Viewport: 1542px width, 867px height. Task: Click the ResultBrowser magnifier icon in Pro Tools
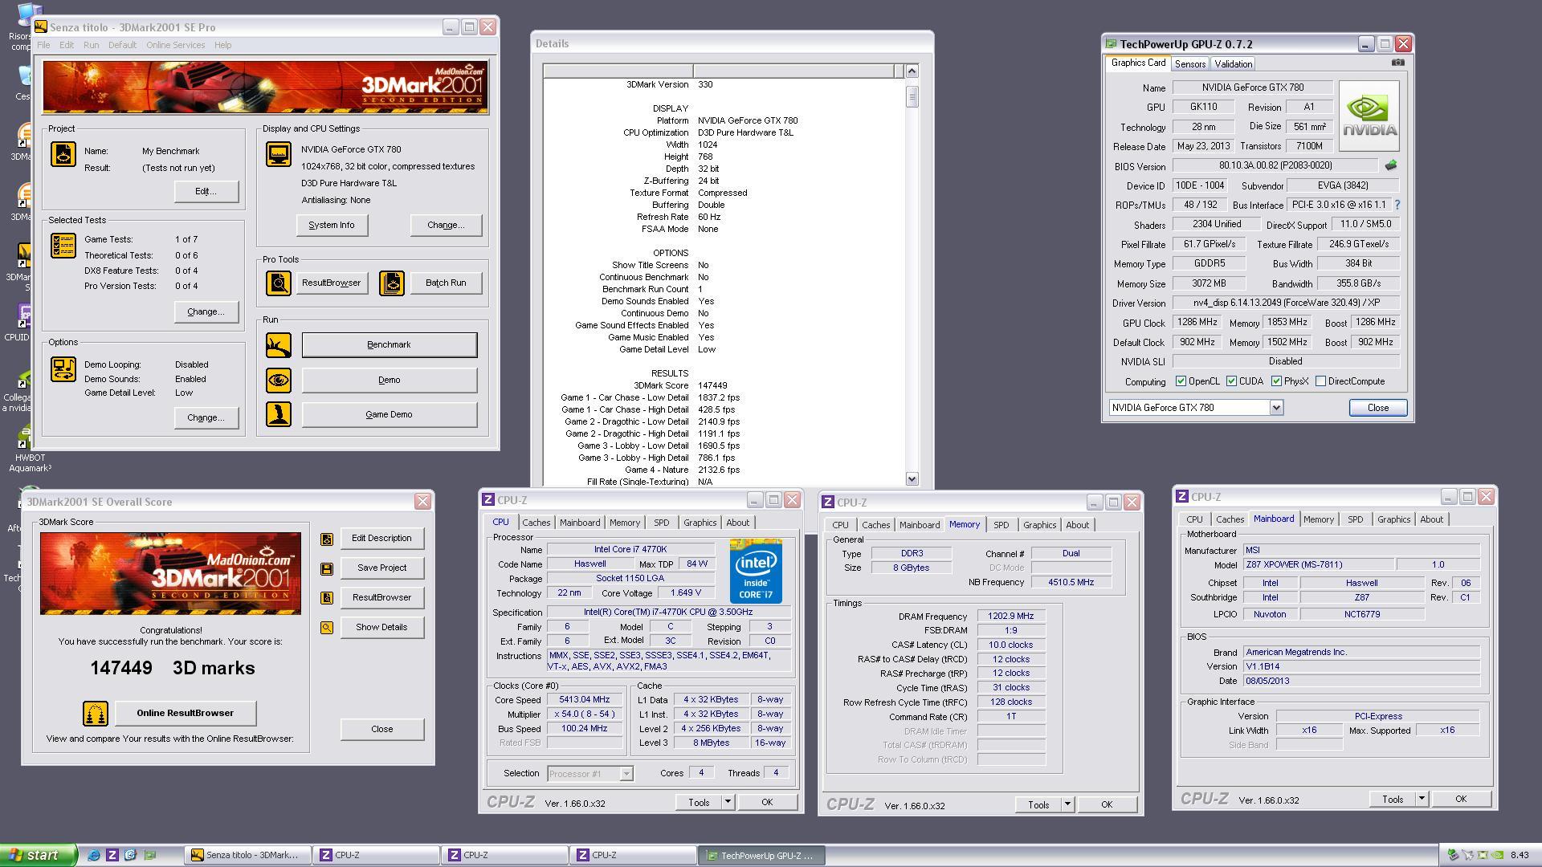[x=279, y=283]
